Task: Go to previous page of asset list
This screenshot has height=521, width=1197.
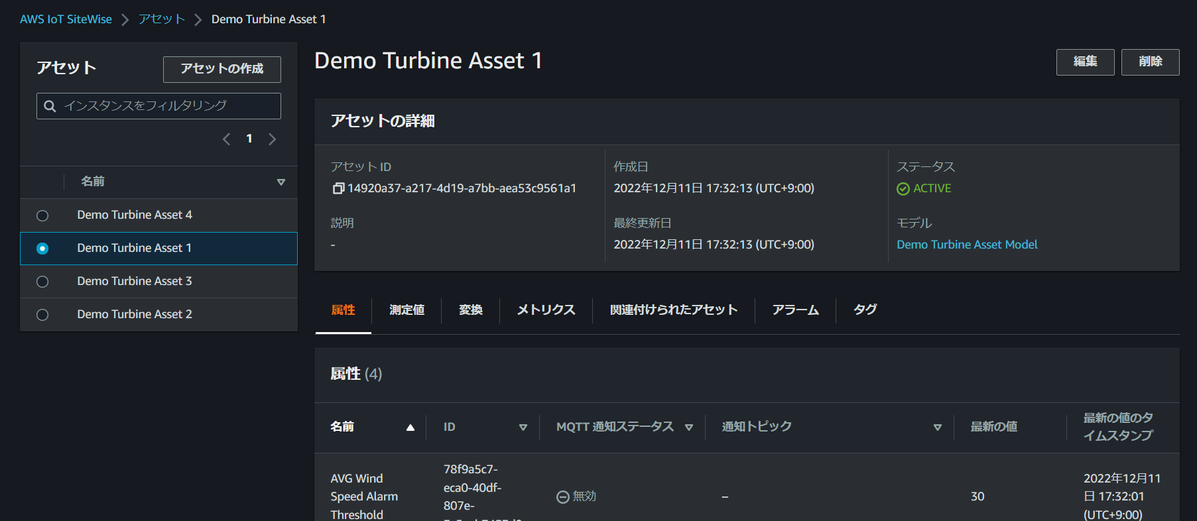Action: click(x=227, y=139)
